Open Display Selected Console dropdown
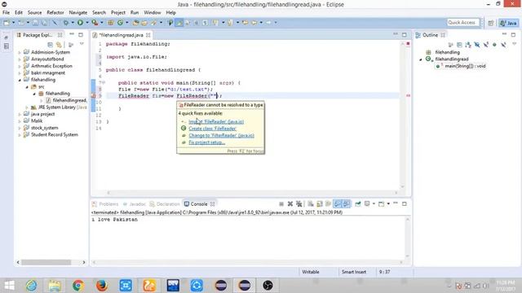Image resolution: width=522 pixels, height=293 pixels. (x=374, y=204)
